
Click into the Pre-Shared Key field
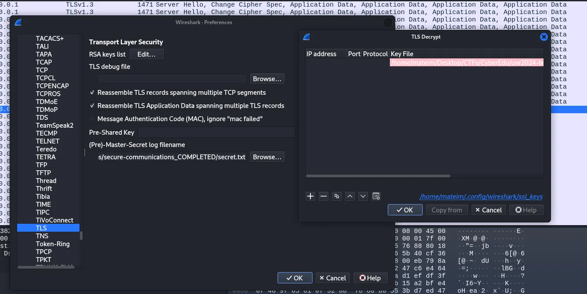coord(216,133)
